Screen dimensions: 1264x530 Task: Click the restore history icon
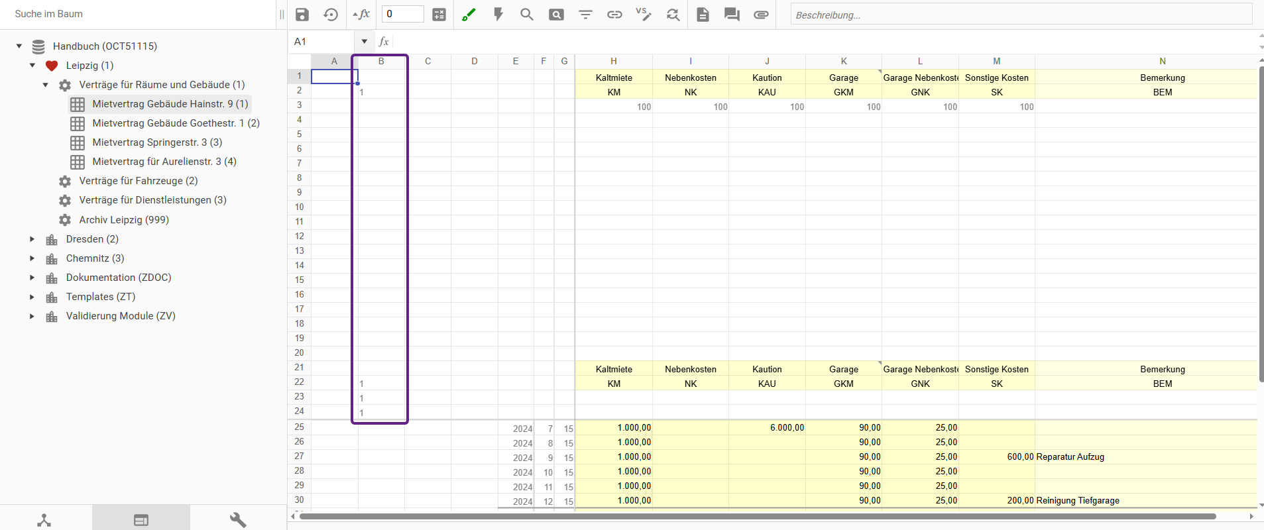coord(331,15)
